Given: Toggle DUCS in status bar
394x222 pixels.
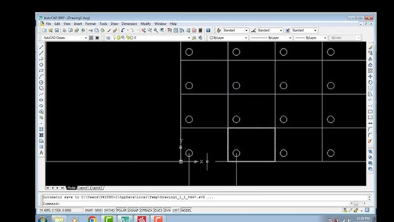Looking at the screenshot, I should tap(159, 210).
